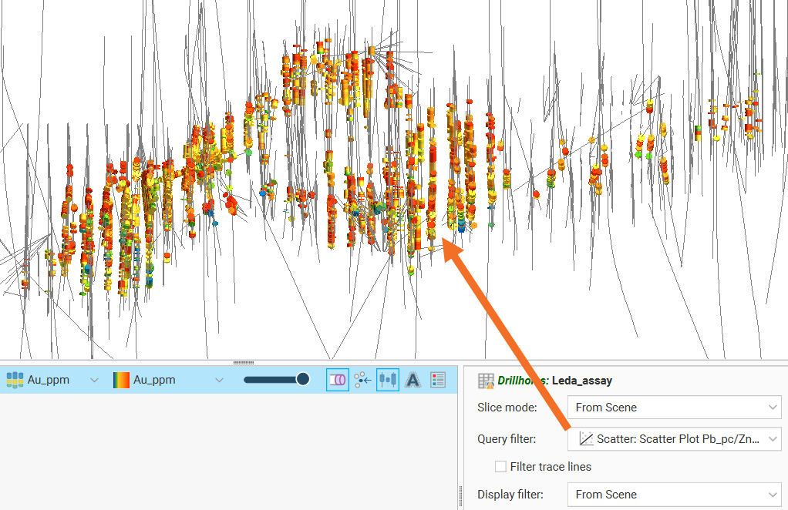Click the Au_ppm drillhole table icon
Screen dimensions: 788x510
[x=15, y=380]
